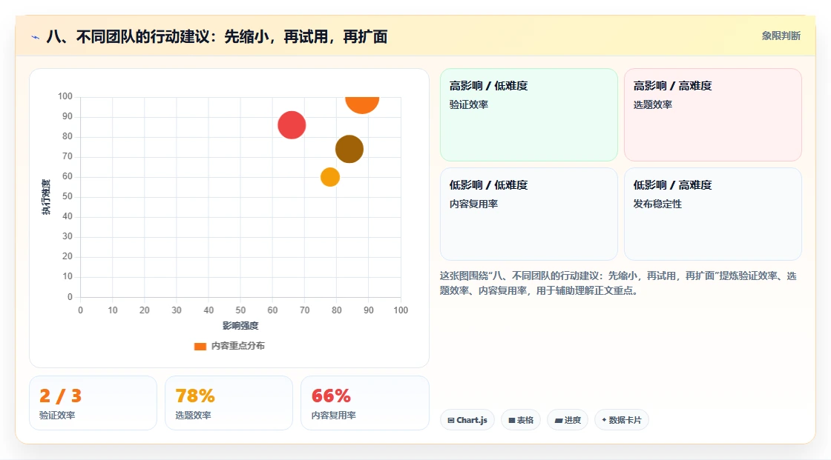Open the 高影响 / 低难度 quadrant card
The width and height of the screenshot is (831, 460).
(x=528, y=114)
